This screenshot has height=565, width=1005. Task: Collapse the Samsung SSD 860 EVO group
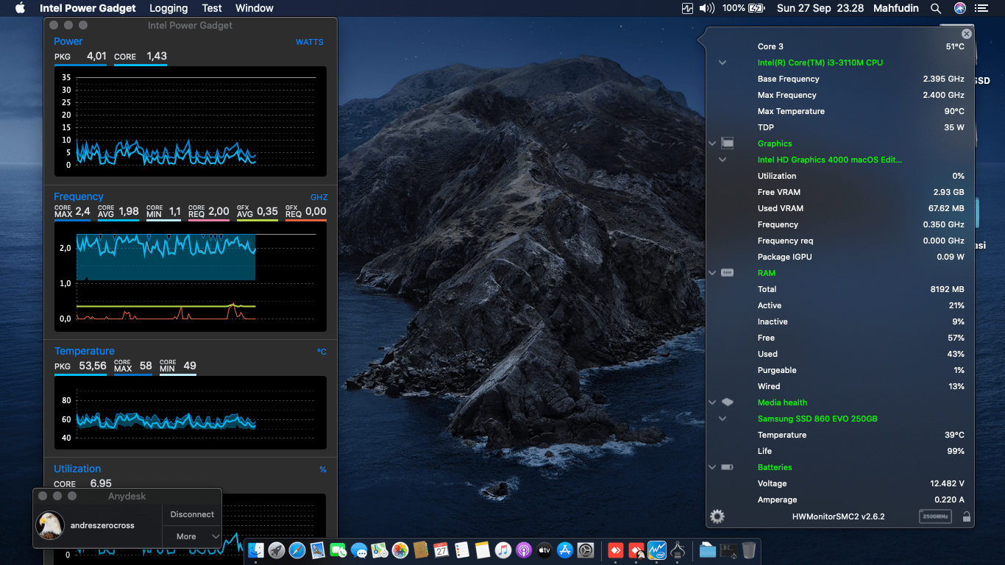coord(722,419)
